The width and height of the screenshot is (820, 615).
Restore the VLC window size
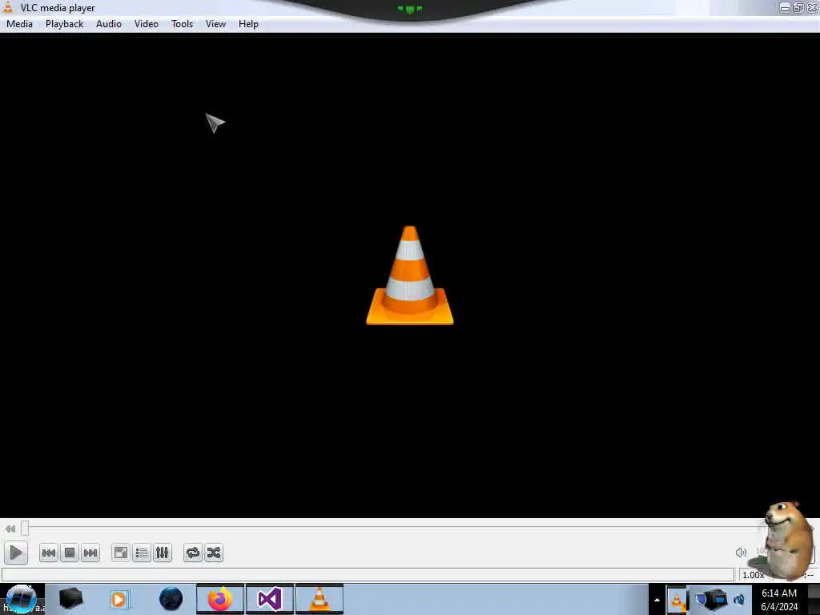point(798,7)
